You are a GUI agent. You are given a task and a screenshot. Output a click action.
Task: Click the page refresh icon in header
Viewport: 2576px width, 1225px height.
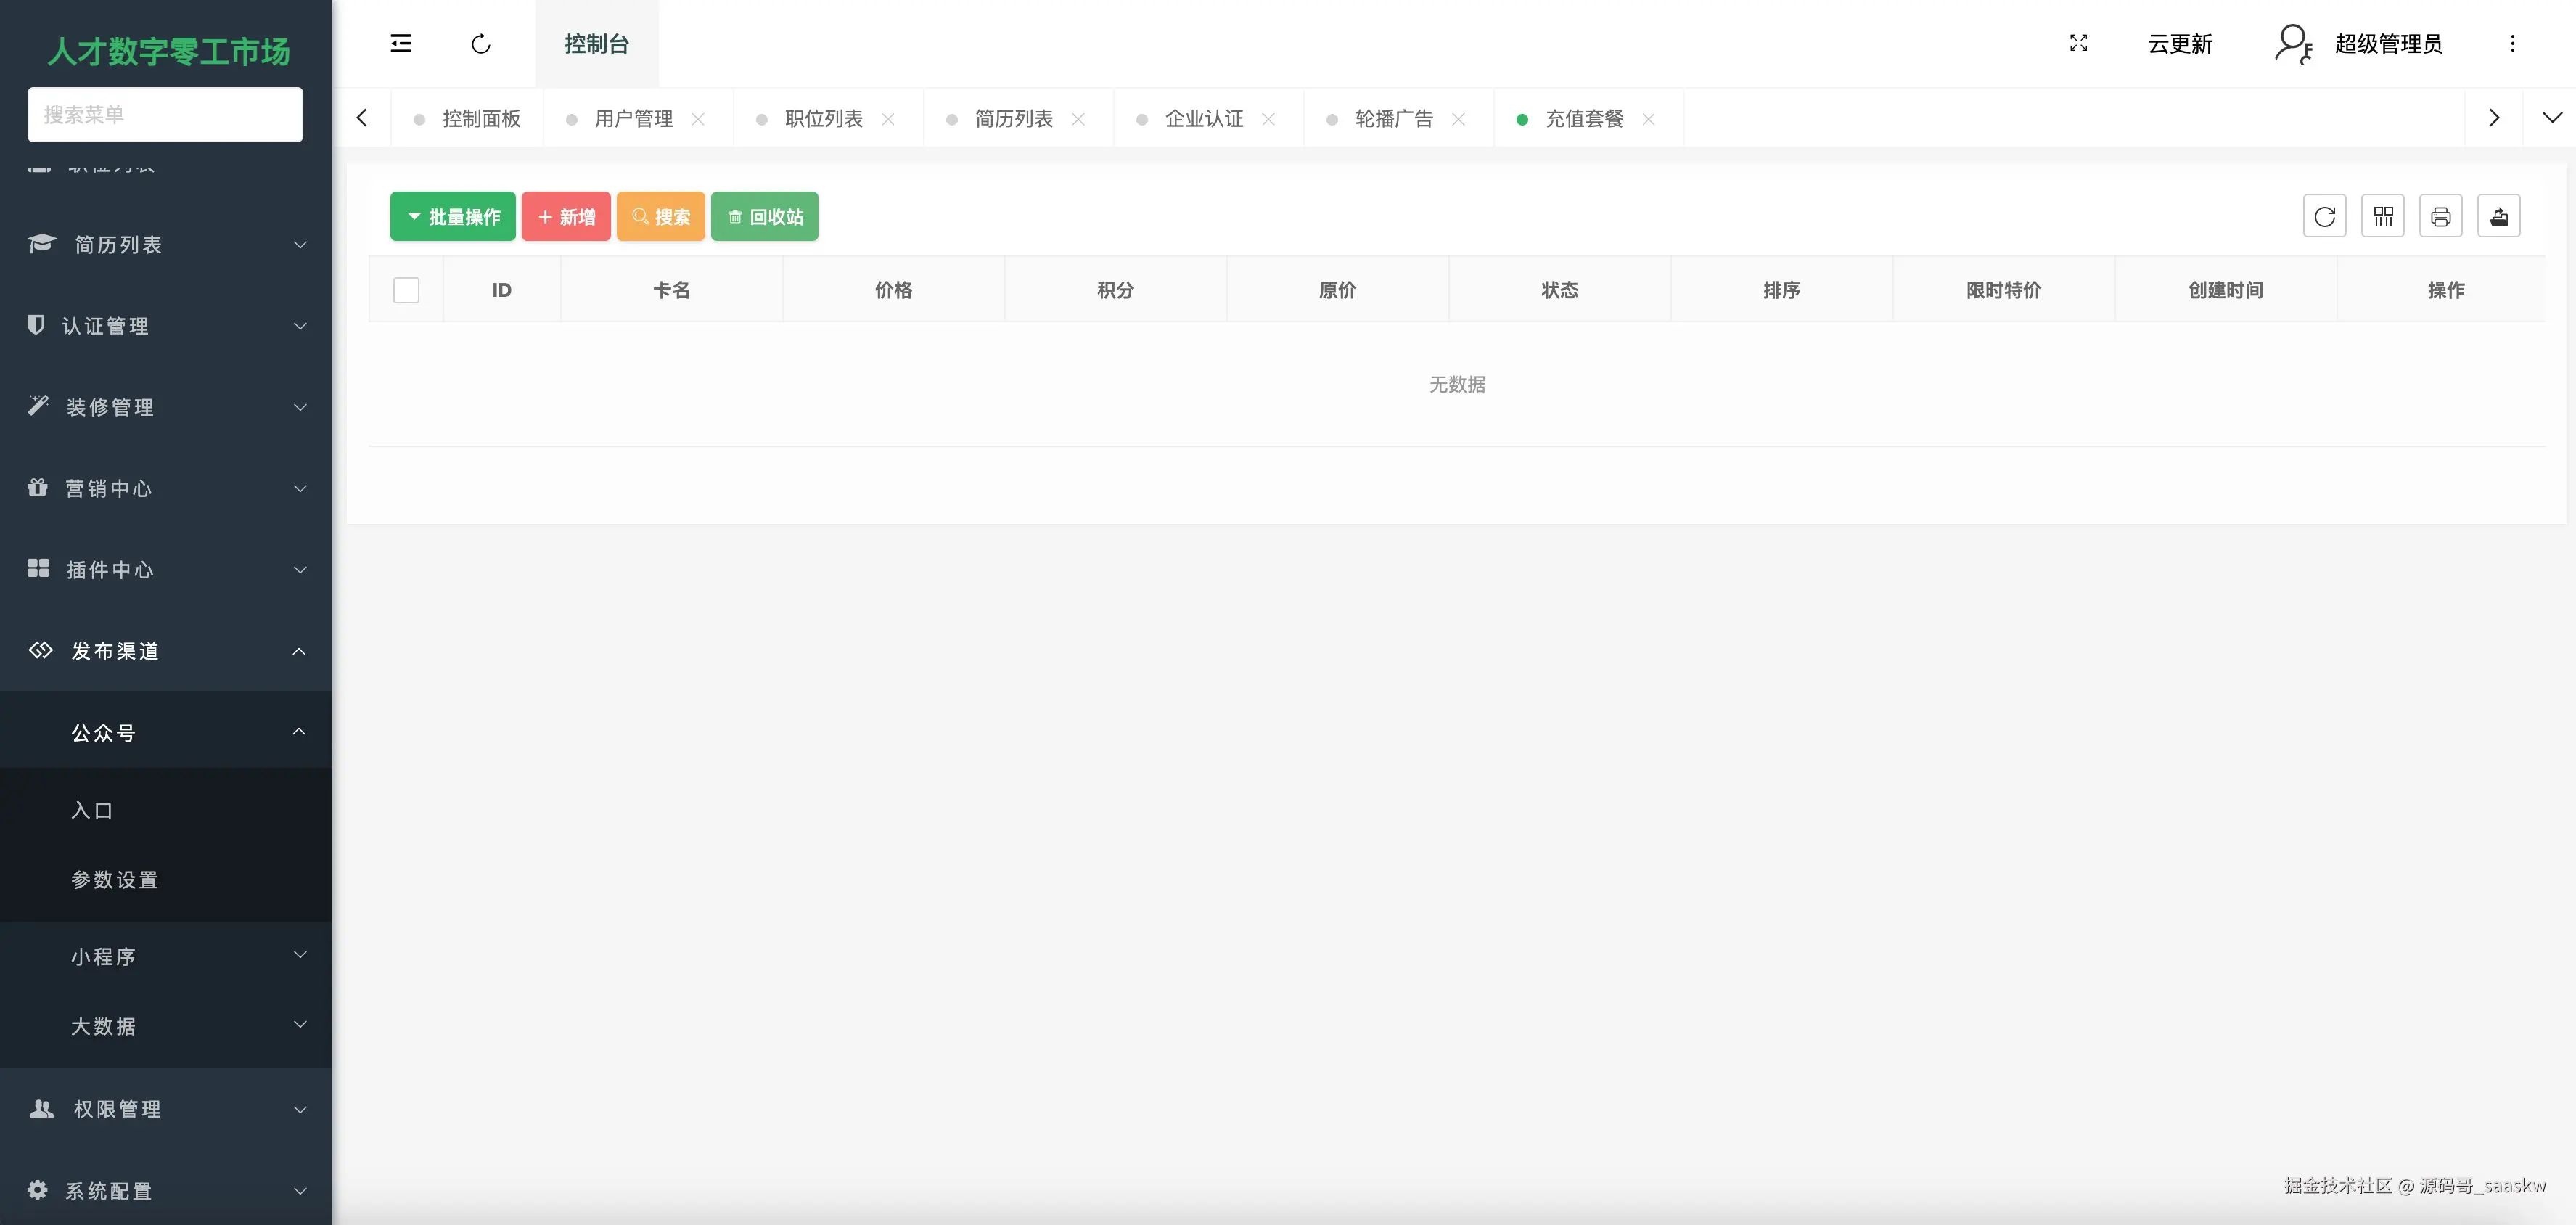(x=481, y=44)
